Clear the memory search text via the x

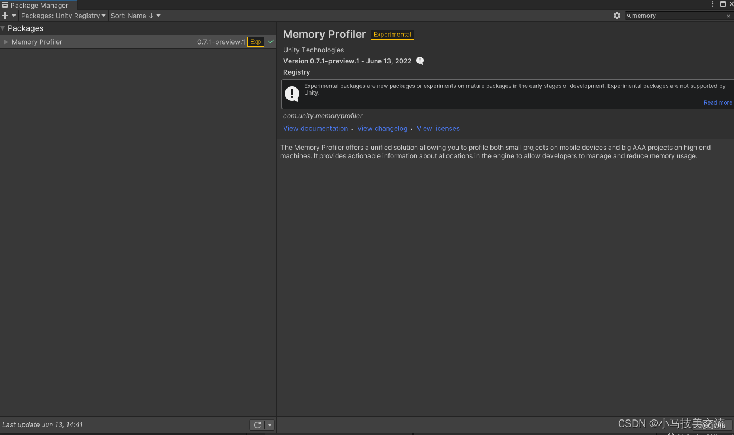coord(728,16)
